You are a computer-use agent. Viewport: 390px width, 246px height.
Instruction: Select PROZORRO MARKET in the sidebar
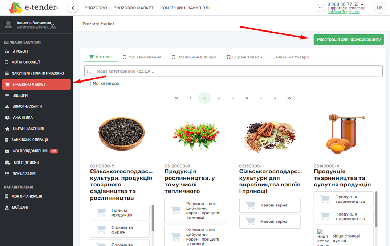point(36,85)
